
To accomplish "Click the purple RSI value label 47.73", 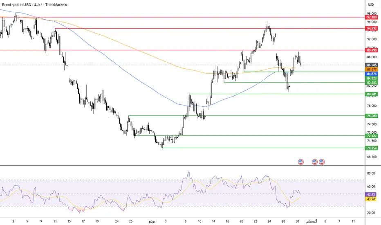I will 371,195.
